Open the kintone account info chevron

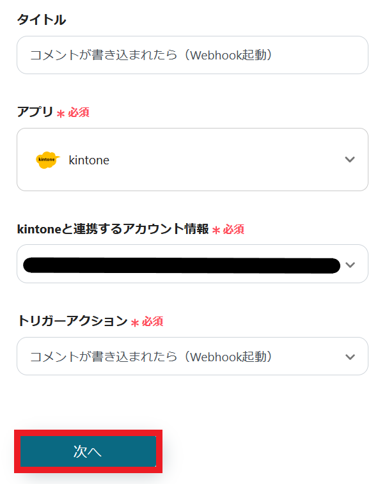(x=349, y=264)
